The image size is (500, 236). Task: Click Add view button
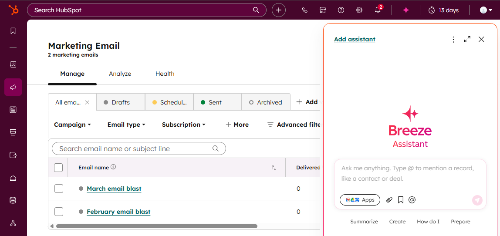point(307,102)
